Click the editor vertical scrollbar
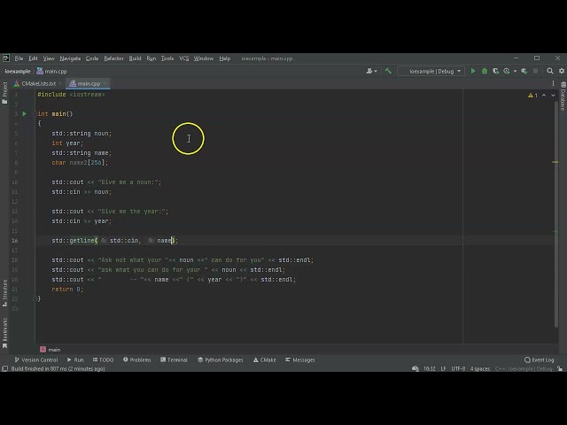Image resolution: width=567 pixels, height=425 pixels. click(556, 214)
